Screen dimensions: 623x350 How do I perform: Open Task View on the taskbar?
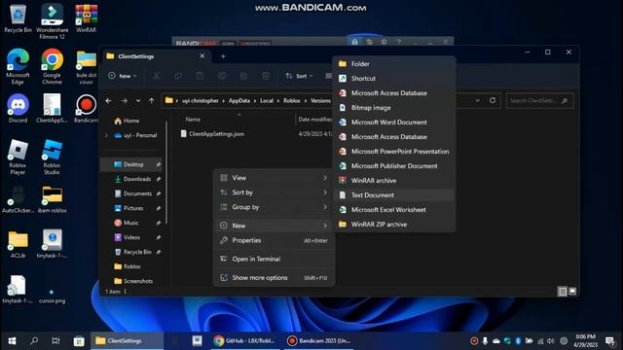(56, 341)
